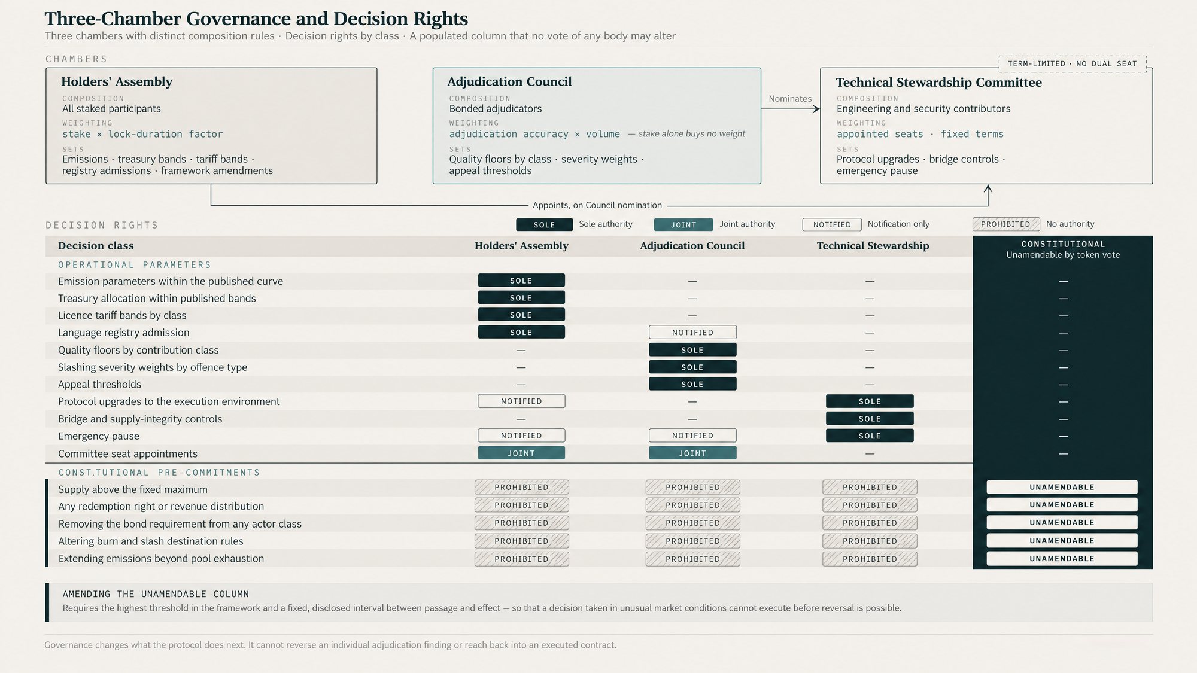Click the SOLE legend badge
The image size is (1197, 673).
click(544, 224)
